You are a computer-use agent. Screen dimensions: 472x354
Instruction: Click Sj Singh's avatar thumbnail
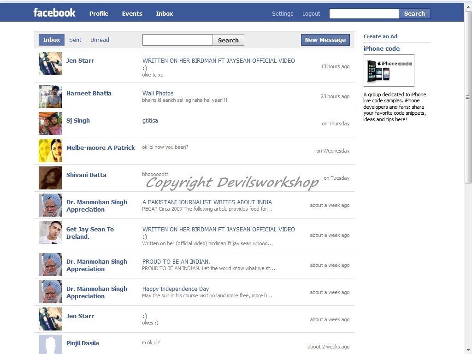pyautogui.click(x=50, y=124)
